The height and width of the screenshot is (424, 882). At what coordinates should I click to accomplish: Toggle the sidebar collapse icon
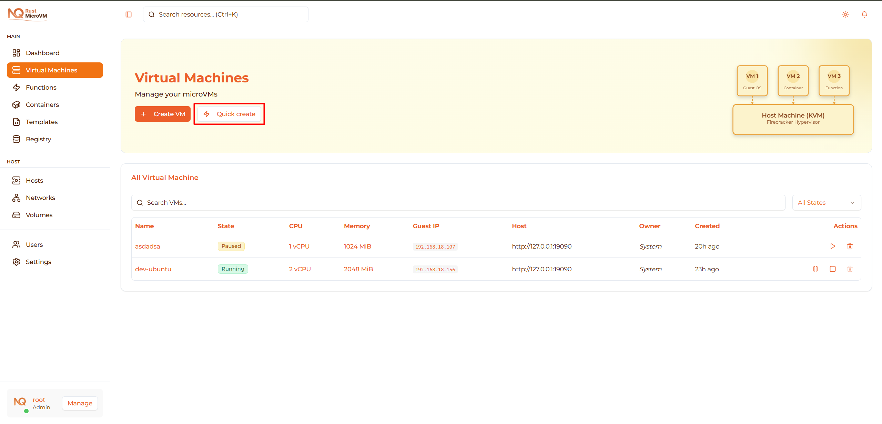(x=129, y=14)
